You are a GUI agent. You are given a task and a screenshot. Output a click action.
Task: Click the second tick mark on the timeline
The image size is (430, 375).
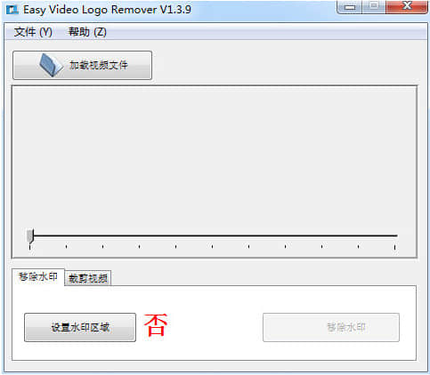[66, 246]
